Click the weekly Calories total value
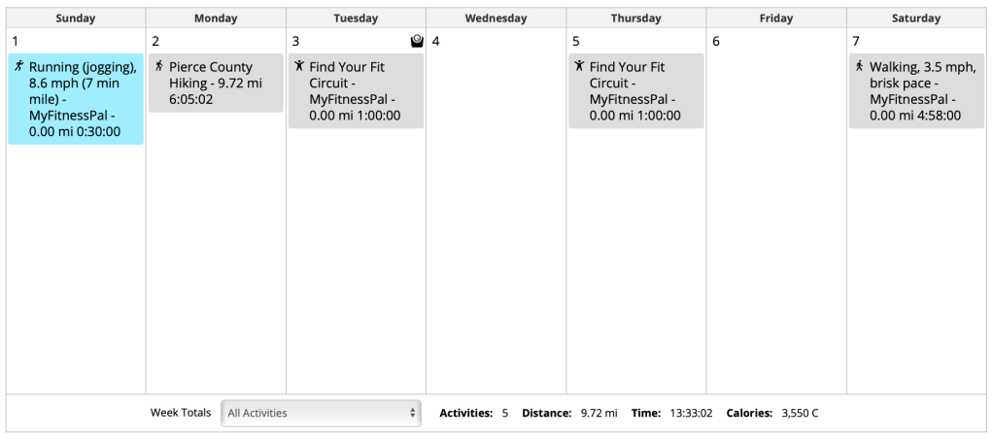This screenshot has height=440, width=993. coord(800,413)
